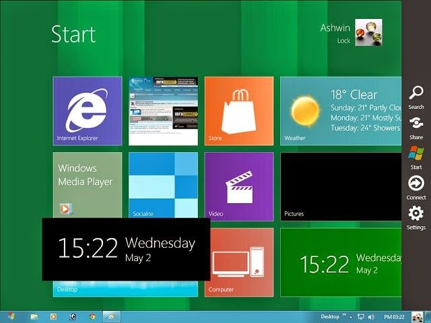Click the volume speaker tray icon
Image resolution: width=431 pixels, height=323 pixels.
[x=371, y=317]
